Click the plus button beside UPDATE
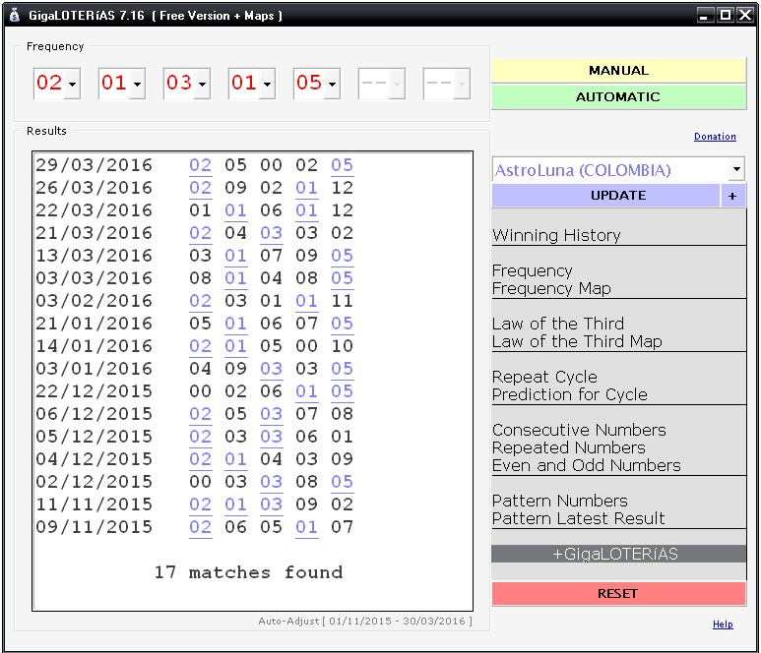This screenshot has height=653, width=761. (732, 196)
